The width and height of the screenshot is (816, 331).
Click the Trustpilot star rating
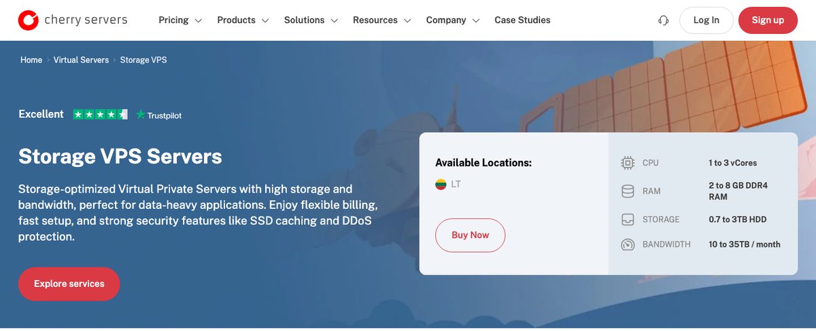point(100,115)
